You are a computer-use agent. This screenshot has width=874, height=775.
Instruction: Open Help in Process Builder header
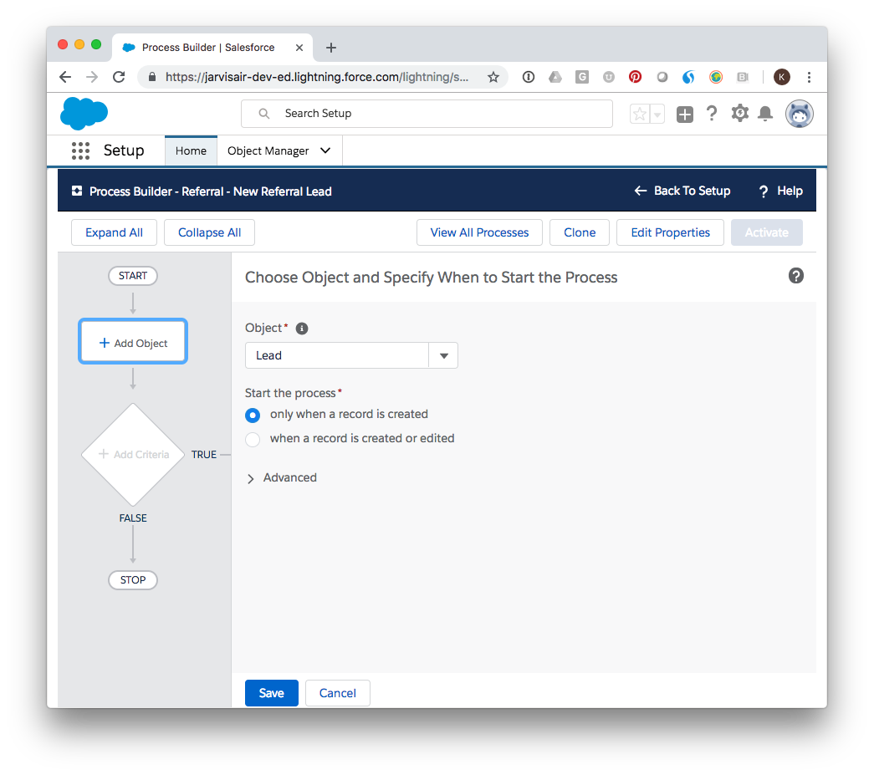click(781, 191)
